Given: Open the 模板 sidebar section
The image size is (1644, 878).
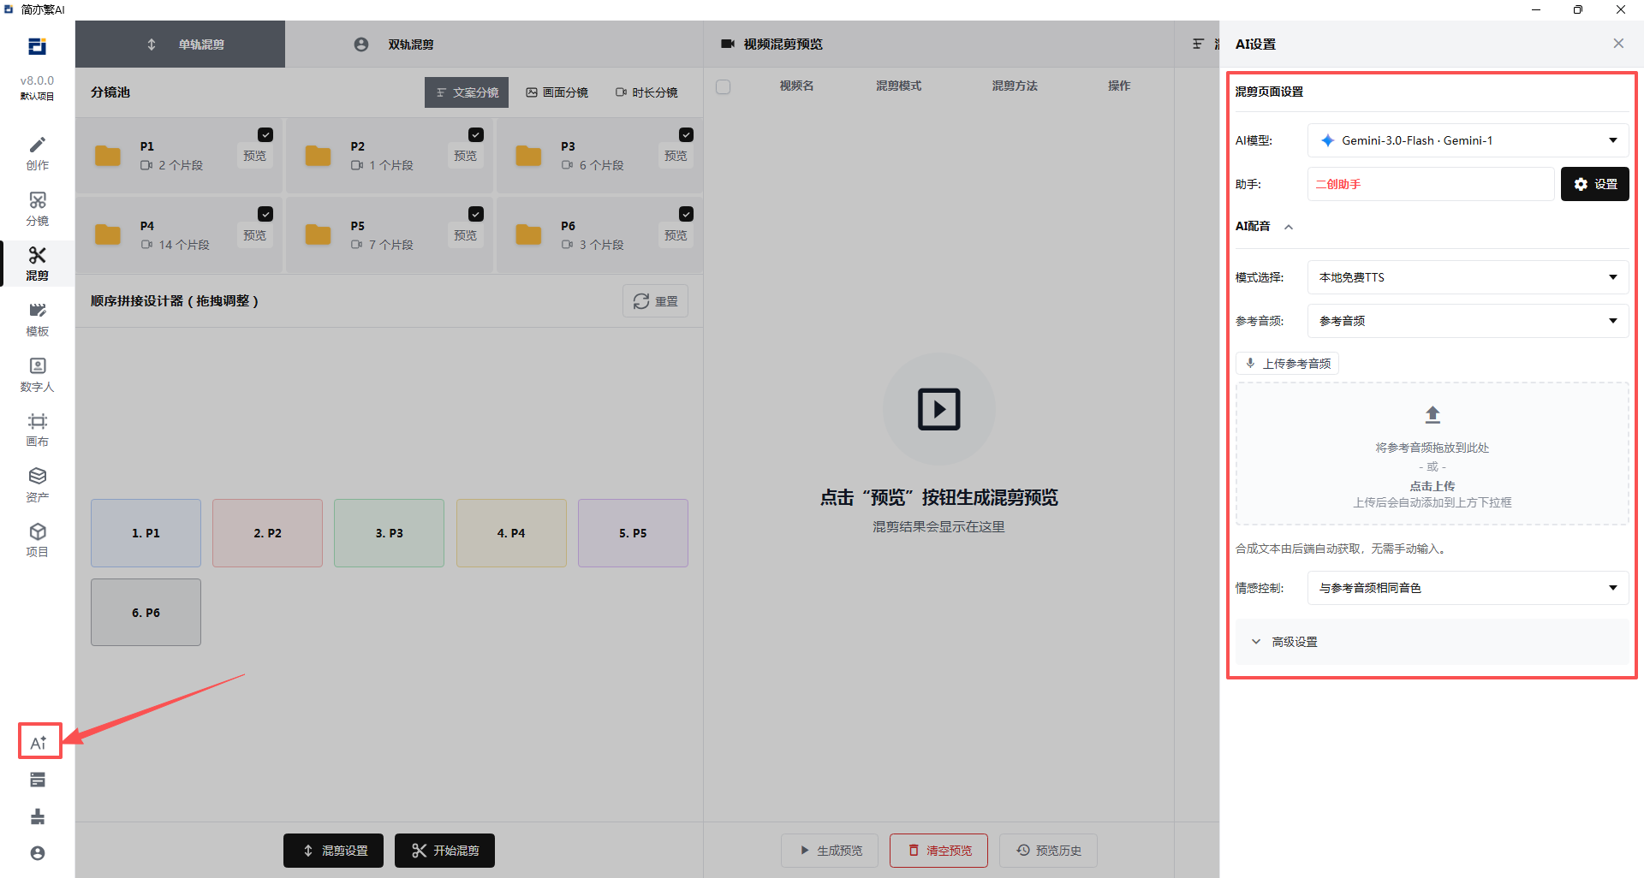Looking at the screenshot, I should [x=37, y=319].
